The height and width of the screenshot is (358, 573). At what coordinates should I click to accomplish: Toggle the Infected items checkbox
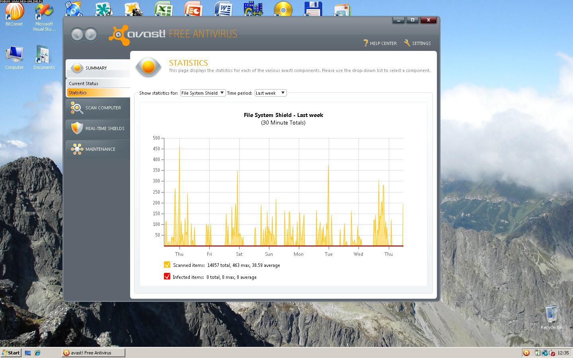(x=167, y=276)
